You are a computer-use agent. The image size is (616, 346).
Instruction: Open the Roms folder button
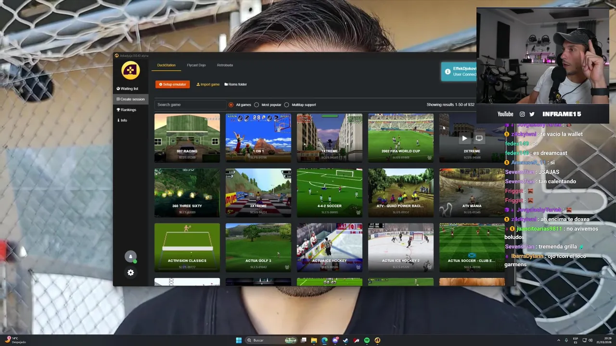point(235,84)
